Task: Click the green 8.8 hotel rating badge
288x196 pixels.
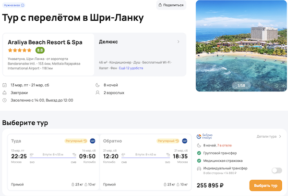Action: tap(40, 50)
